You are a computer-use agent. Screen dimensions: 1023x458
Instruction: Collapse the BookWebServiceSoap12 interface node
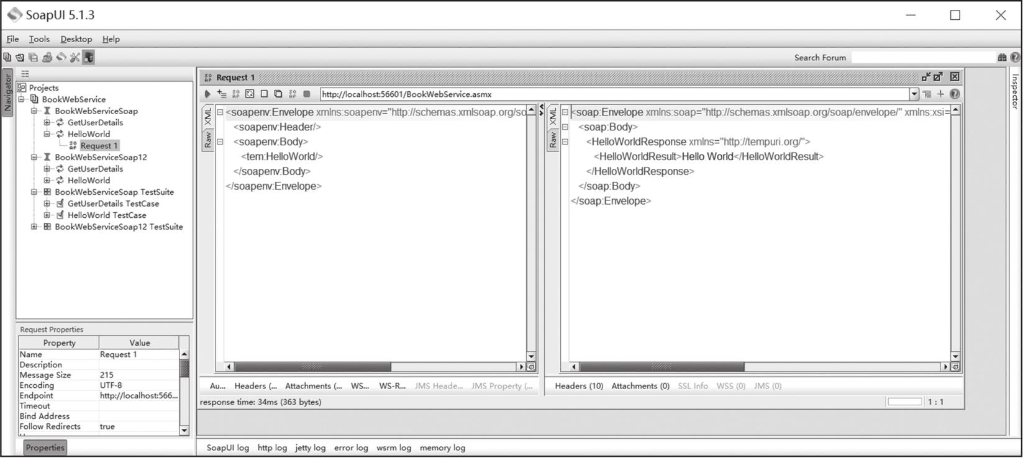tap(34, 158)
